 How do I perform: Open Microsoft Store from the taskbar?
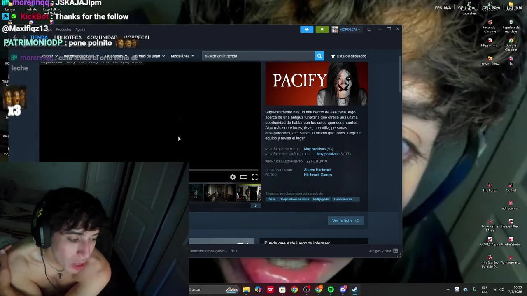(282, 289)
